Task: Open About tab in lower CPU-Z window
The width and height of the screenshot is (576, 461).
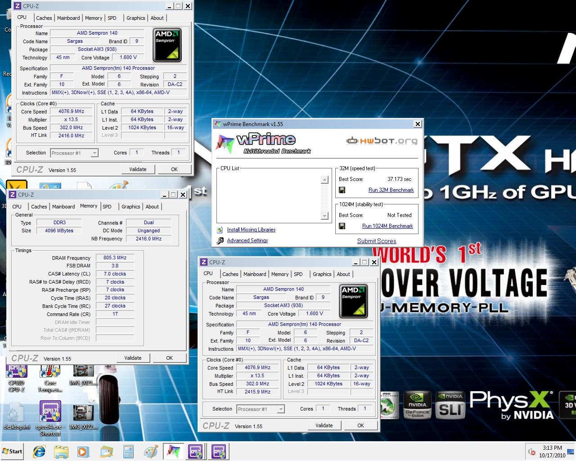Action: click(343, 274)
